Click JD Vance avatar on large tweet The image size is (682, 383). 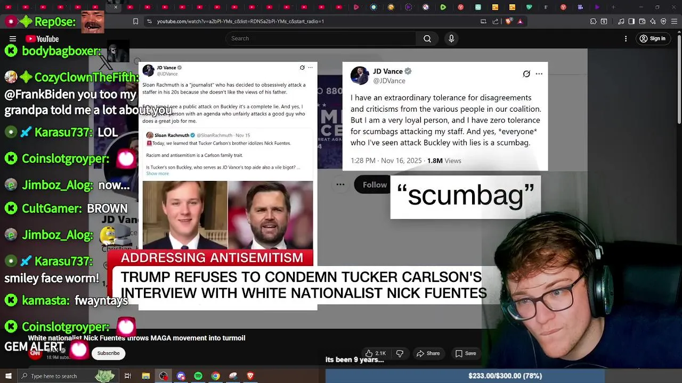[360, 76]
